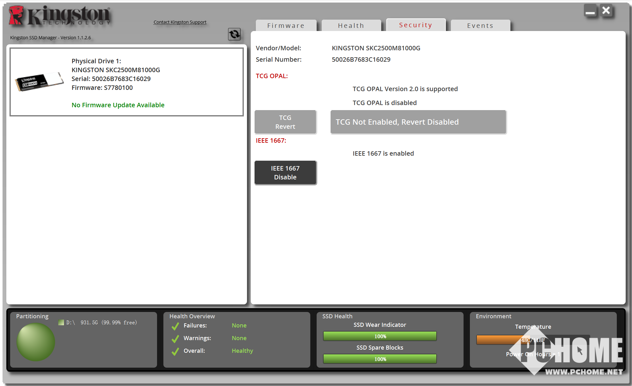
Task: Open Contact Kingston Support link
Action: 180,22
